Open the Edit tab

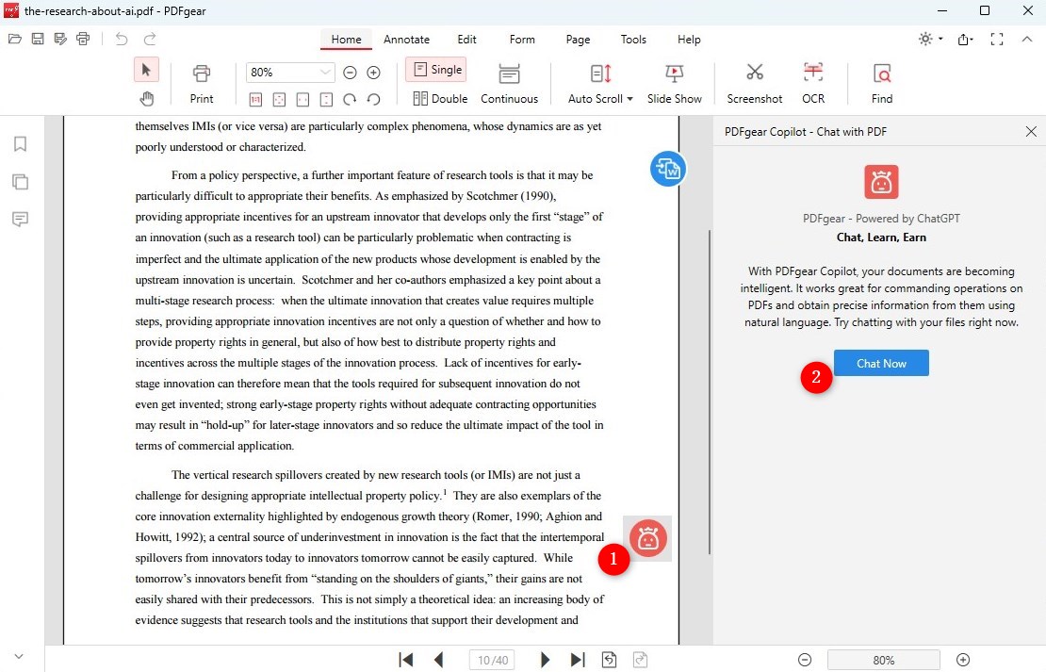tap(467, 40)
